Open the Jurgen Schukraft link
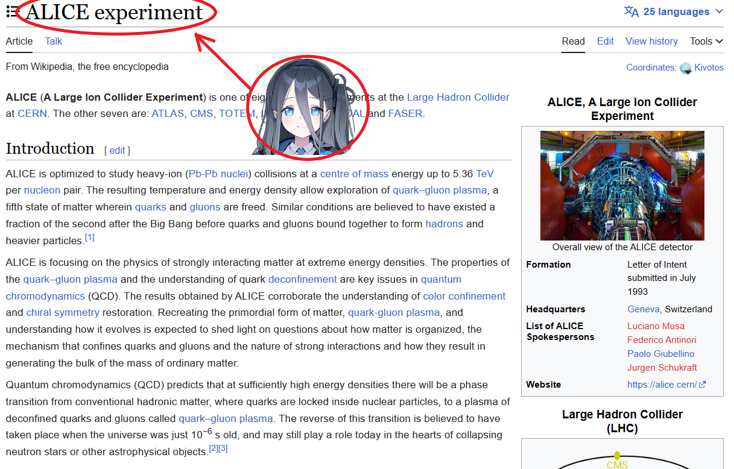The width and height of the screenshot is (734, 469). [662, 368]
